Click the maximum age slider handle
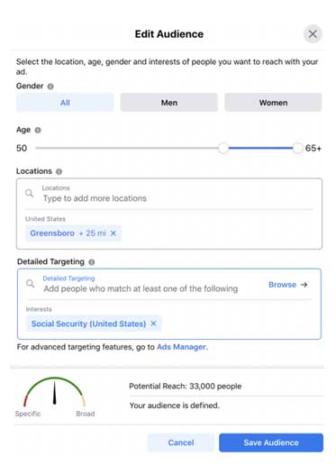 [x=297, y=148]
